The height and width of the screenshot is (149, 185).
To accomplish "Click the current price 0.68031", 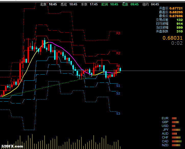I will pos(172,38).
